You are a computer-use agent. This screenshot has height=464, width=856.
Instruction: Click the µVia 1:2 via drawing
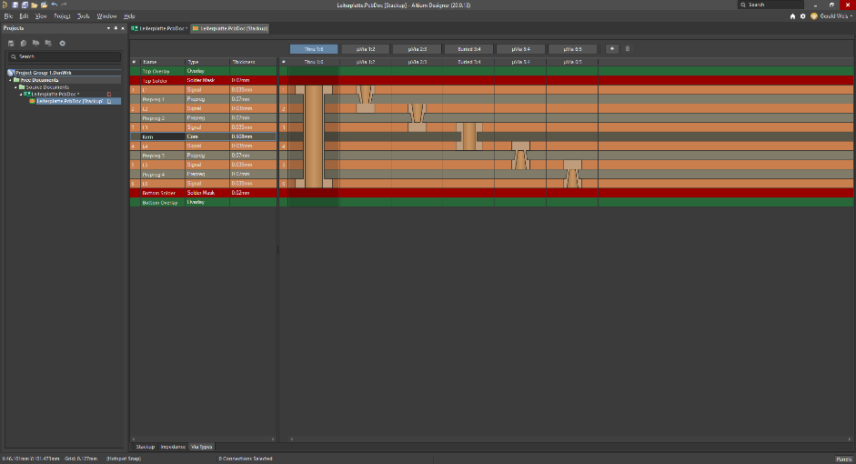[x=365, y=99]
